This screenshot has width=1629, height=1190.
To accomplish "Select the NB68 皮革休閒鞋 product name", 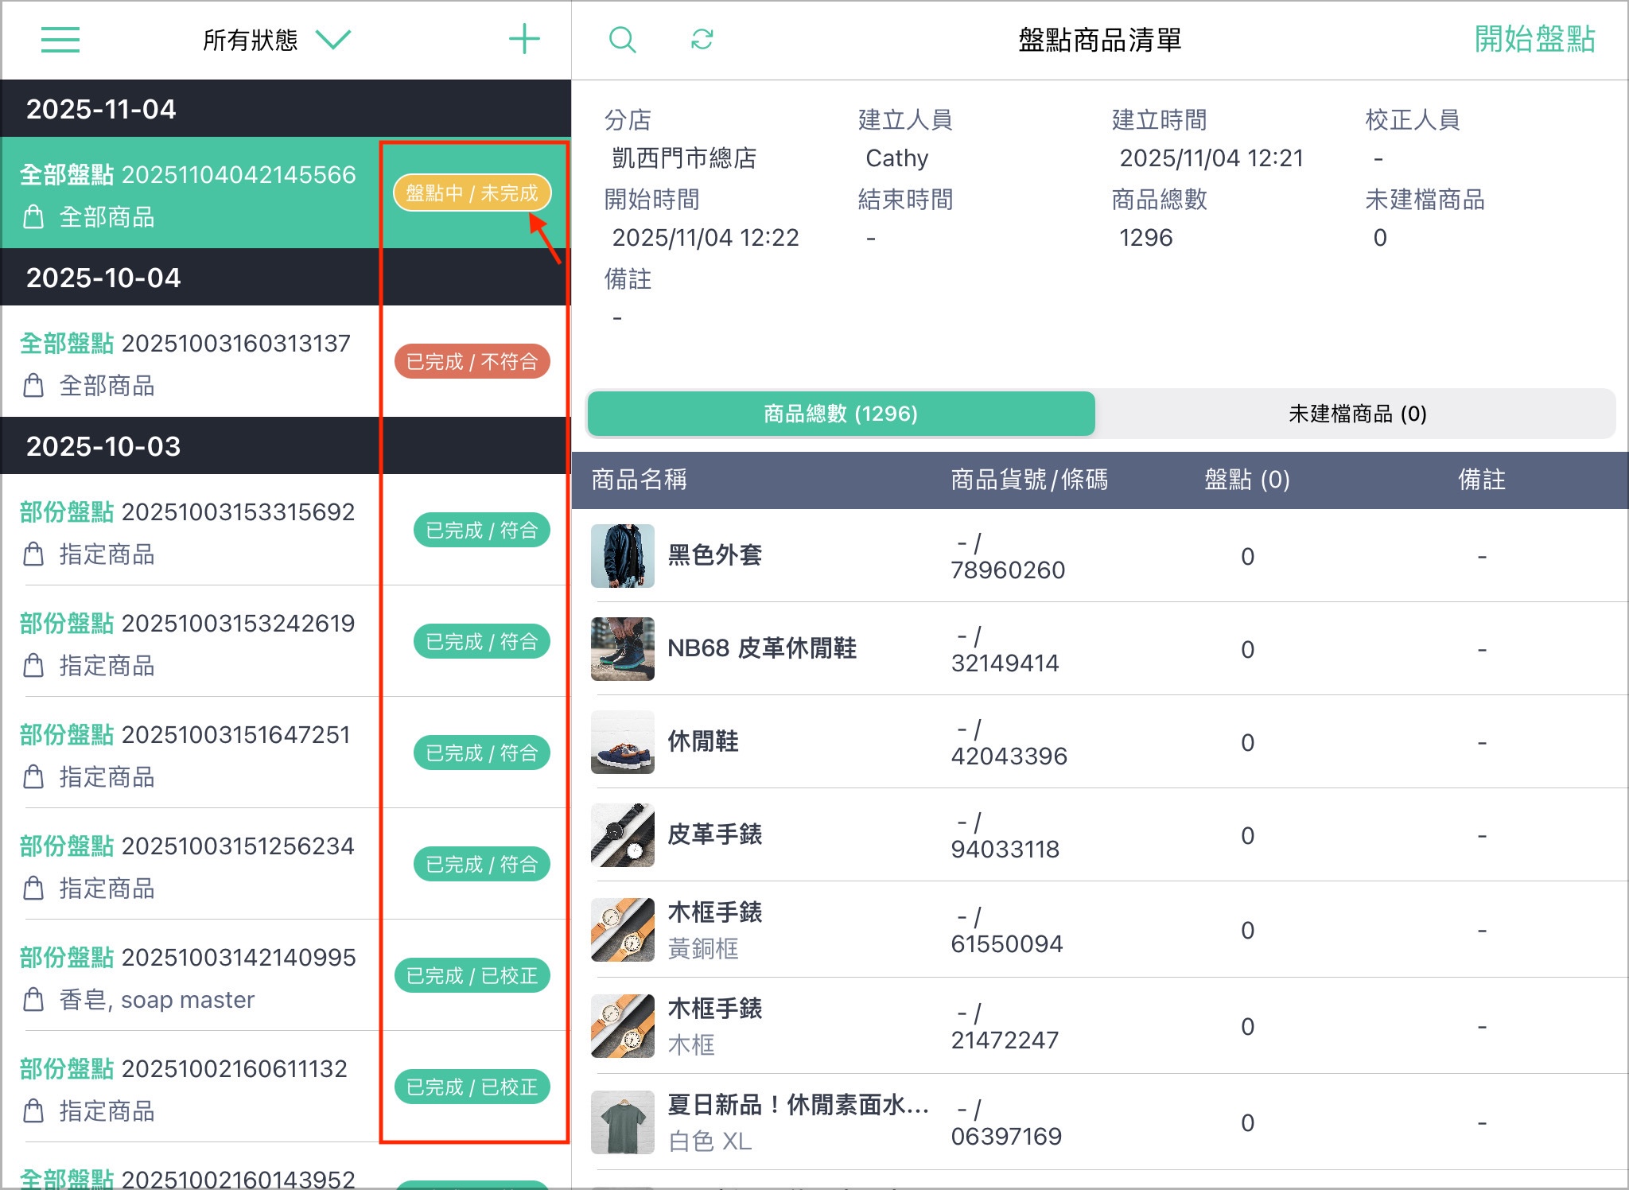I will [x=762, y=648].
